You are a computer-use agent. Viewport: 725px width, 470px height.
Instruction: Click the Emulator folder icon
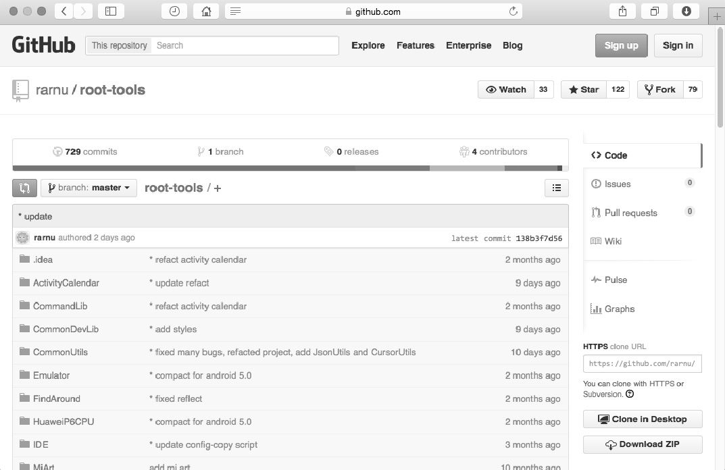[x=24, y=374]
